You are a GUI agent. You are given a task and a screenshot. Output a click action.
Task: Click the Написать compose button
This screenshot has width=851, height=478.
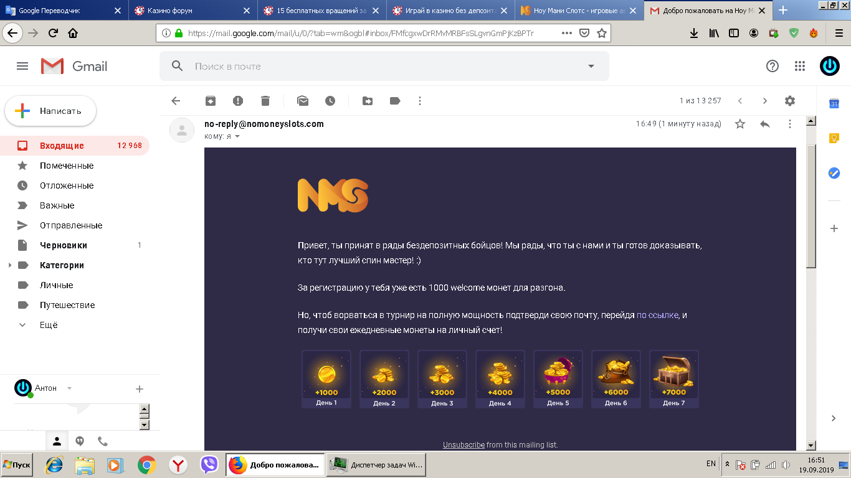tap(51, 111)
